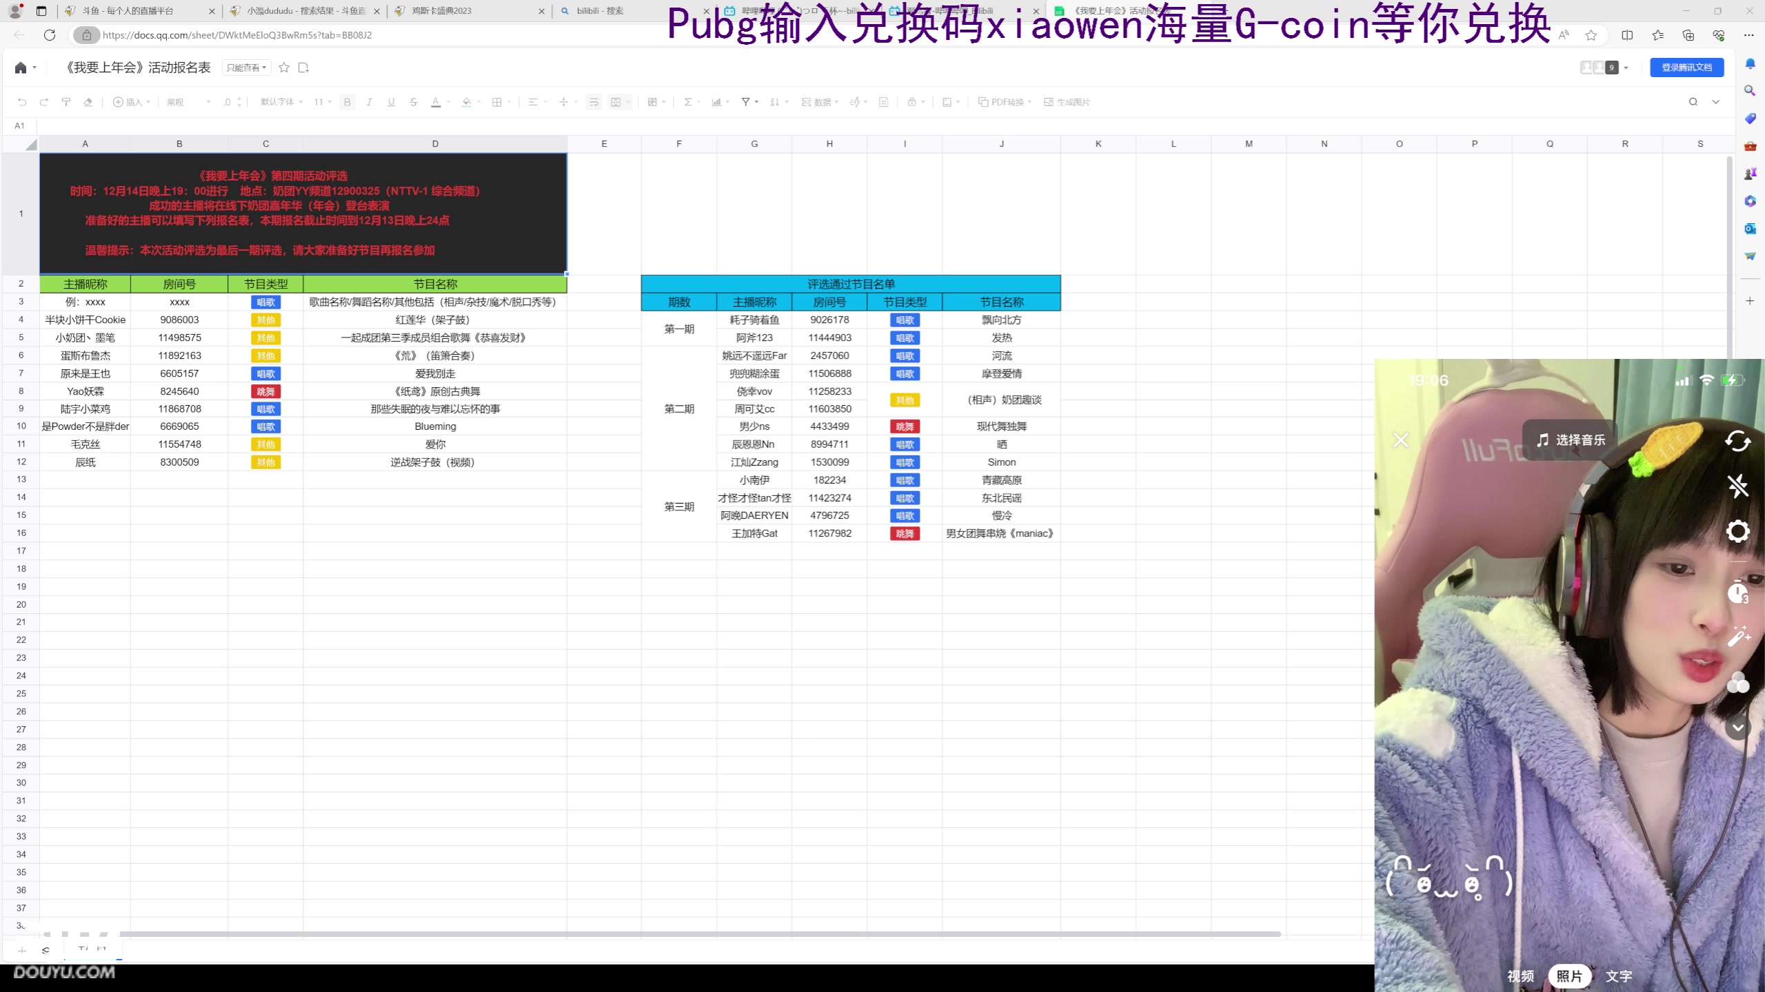
Task: Click the browser address bar URL
Action: (237, 35)
